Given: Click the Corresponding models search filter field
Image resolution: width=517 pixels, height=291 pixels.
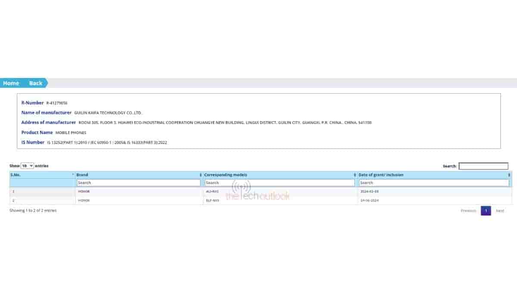Looking at the screenshot, I should (279, 183).
